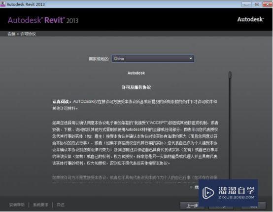This screenshot has height=212, width=273.
Task: Click the 许可及服务协议 heading text
Action: pyautogui.click(x=136, y=87)
